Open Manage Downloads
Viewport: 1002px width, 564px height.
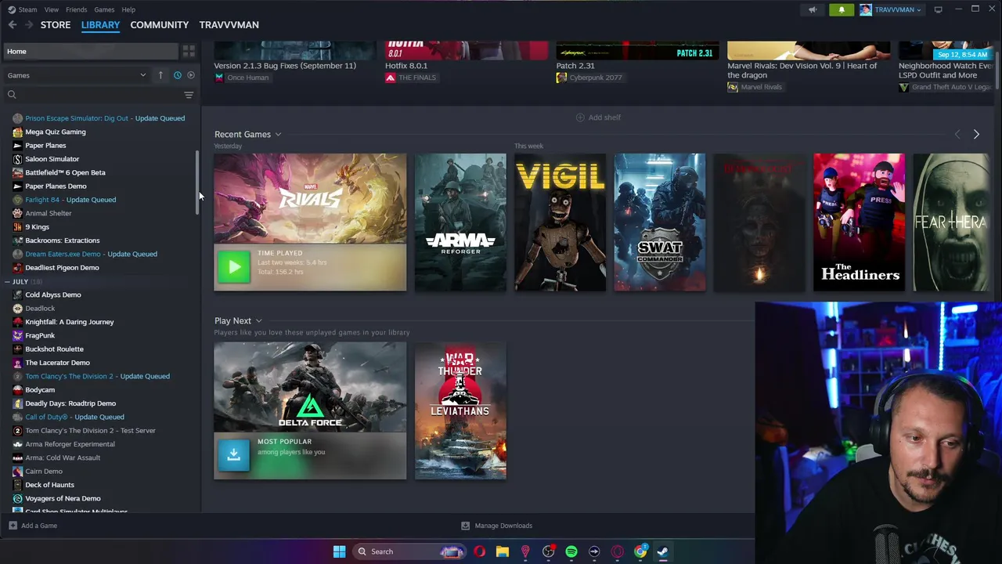(x=496, y=526)
